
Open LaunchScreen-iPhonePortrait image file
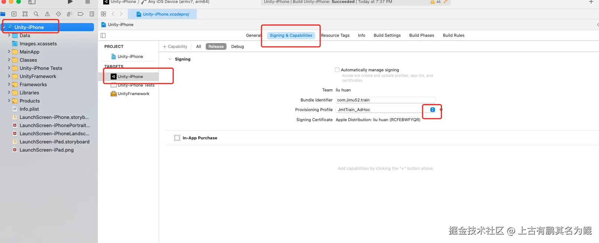coord(55,125)
